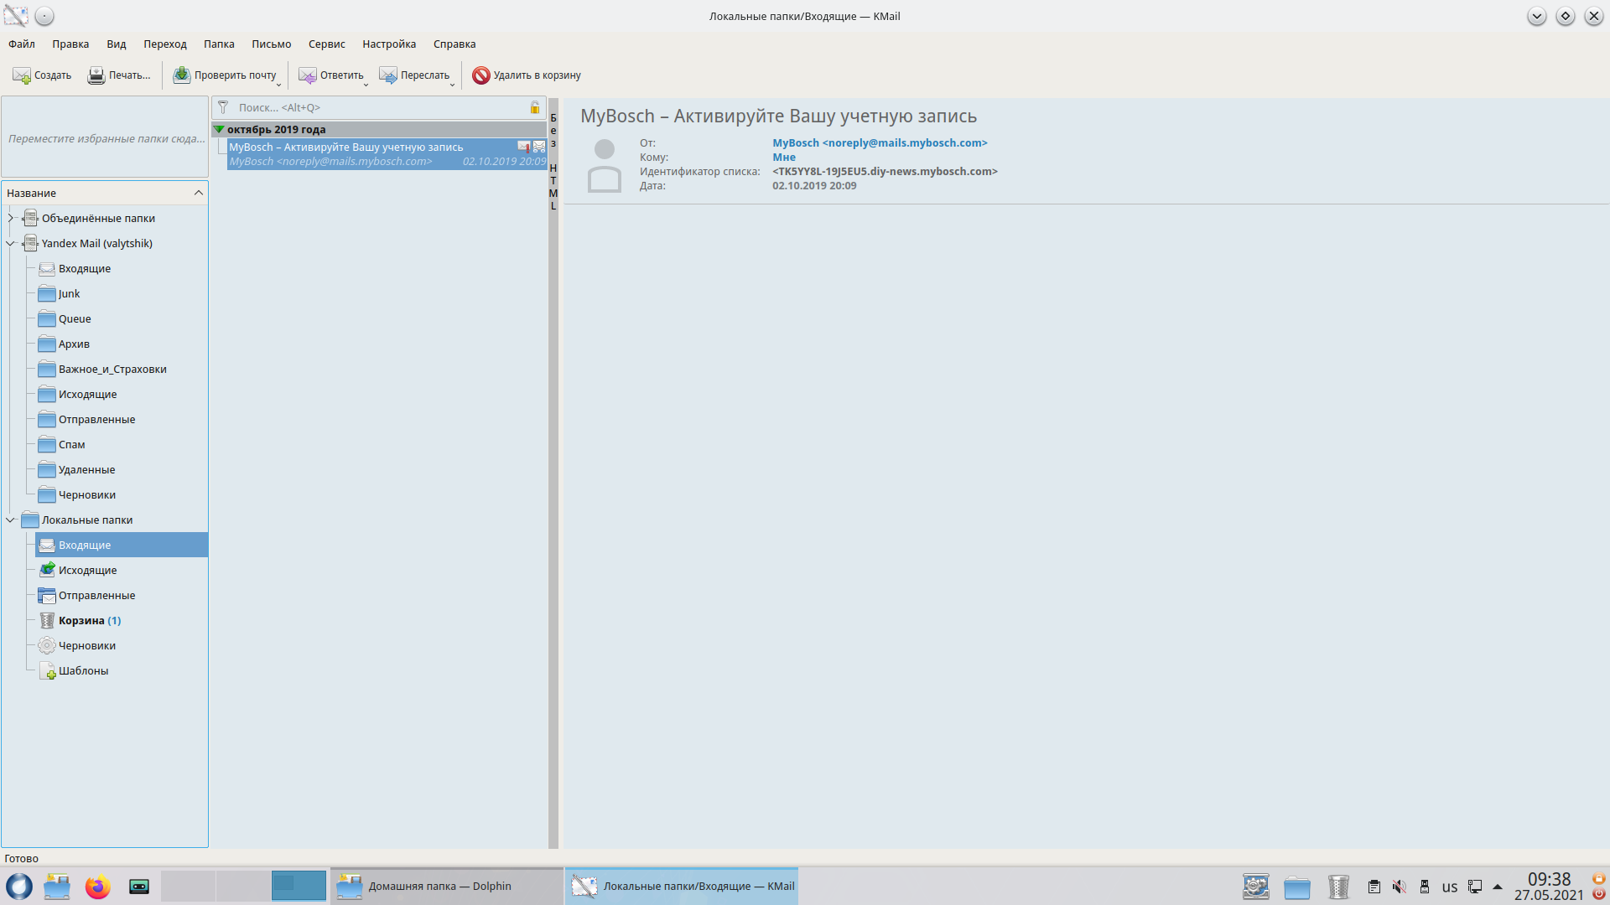
Task: Select Yandex Отправленные folder
Action: [x=96, y=420]
